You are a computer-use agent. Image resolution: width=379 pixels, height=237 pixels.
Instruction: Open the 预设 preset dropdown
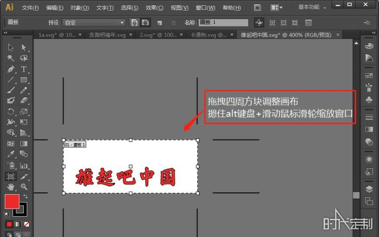pos(94,23)
